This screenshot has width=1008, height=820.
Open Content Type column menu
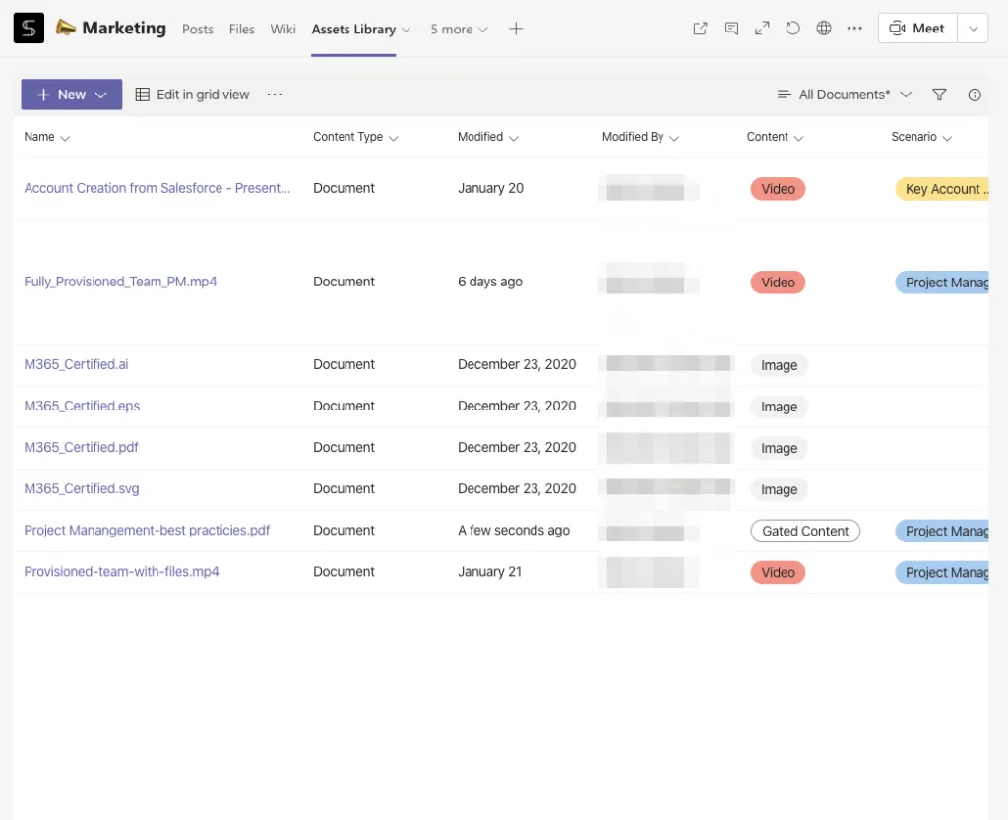tap(355, 137)
